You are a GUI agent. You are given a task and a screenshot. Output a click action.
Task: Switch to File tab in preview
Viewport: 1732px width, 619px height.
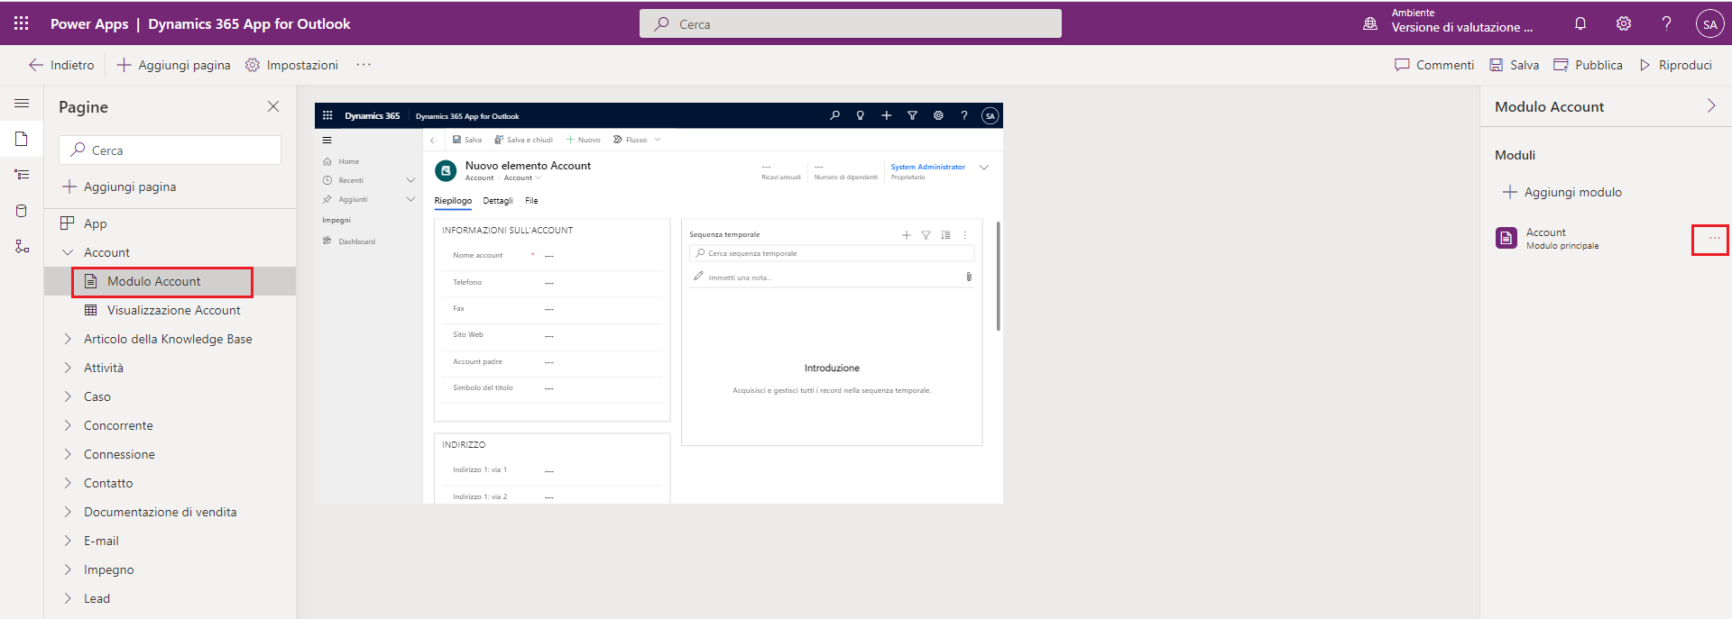tap(531, 201)
